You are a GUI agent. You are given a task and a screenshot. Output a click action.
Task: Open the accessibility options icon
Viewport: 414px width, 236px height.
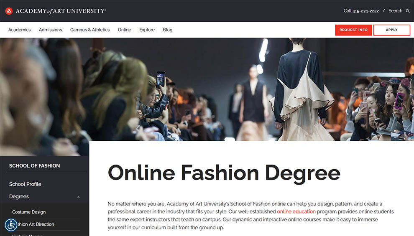[11, 225]
